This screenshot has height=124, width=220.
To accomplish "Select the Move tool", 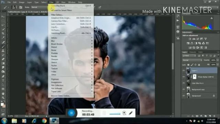I will [x=3, y=17].
